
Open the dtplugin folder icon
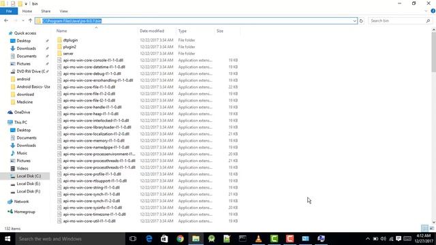(59, 40)
